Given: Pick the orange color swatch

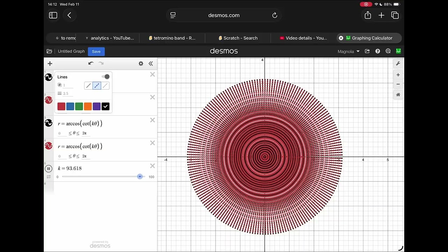Looking at the screenshot, I should pyautogui.click(x=88, y=106).
